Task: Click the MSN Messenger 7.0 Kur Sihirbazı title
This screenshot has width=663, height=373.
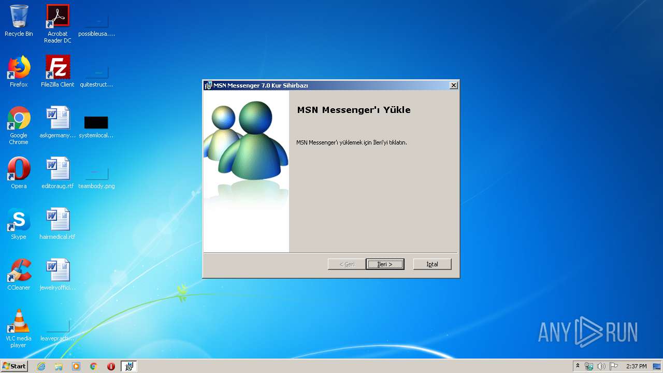Action: coord(261,85)
